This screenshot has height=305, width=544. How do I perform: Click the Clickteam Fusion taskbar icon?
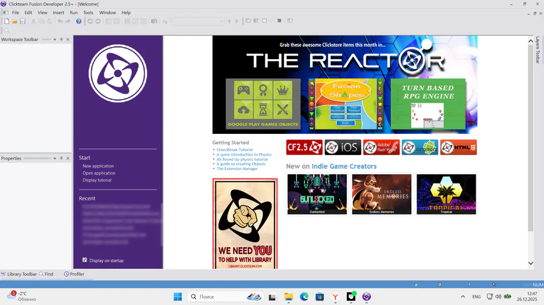coord(366,297)
